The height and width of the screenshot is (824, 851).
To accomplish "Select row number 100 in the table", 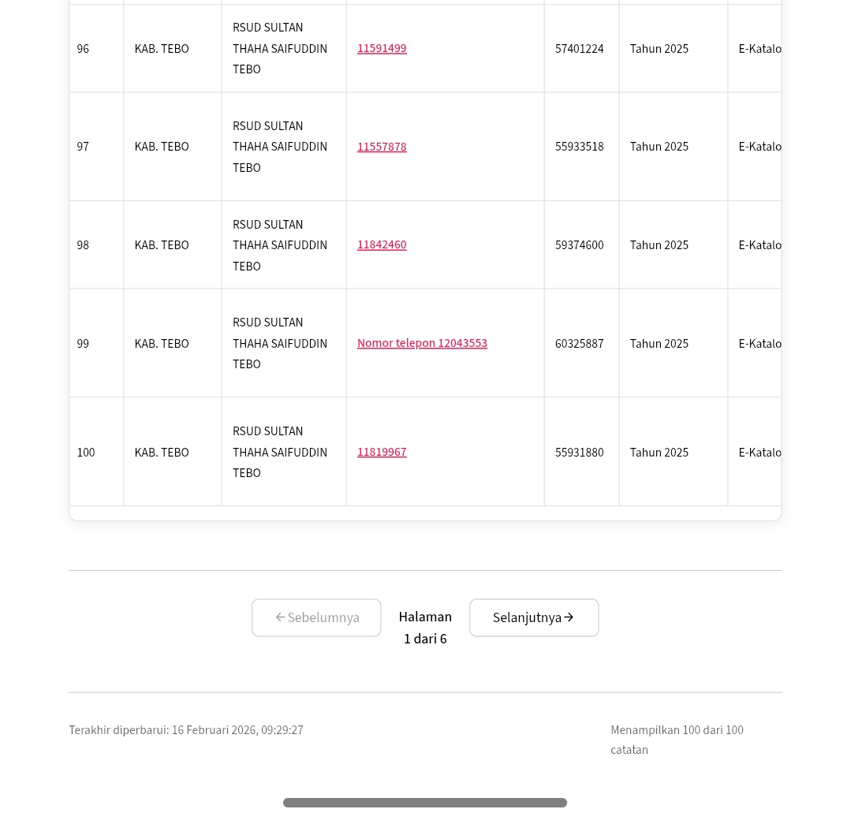I will [85, 452].
